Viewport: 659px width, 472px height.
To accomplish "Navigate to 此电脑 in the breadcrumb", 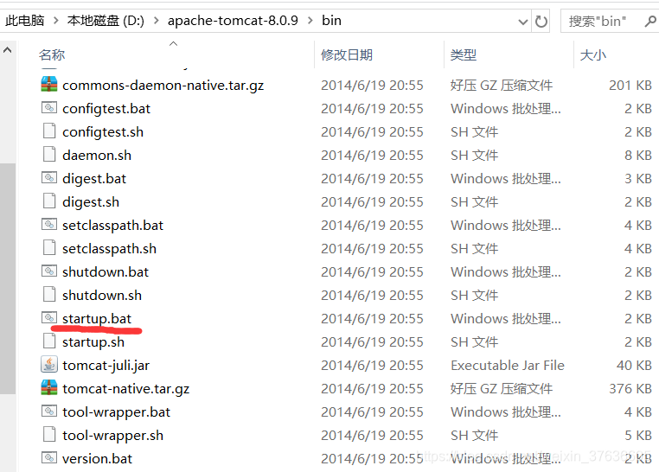I will (x=25, y=21).
